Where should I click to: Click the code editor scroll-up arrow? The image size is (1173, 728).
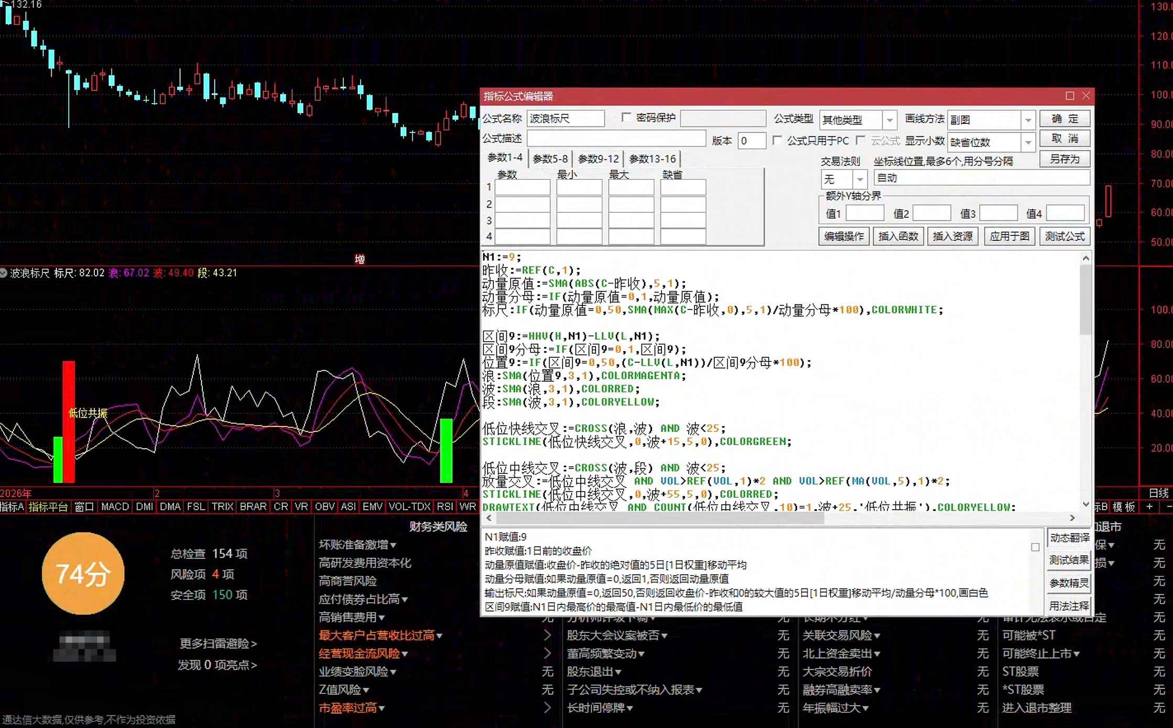click(x=1086, y=258)
